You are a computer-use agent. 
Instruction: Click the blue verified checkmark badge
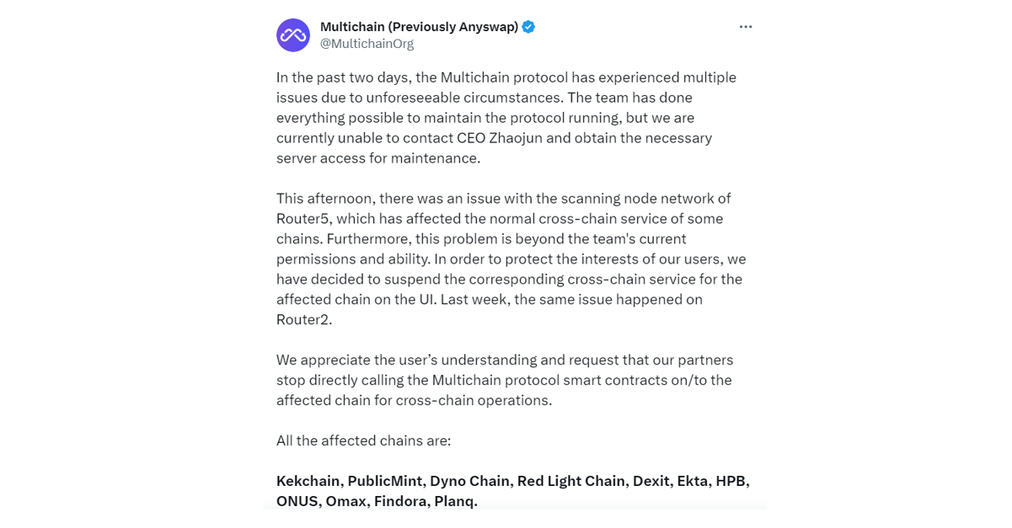click(528, 27)
